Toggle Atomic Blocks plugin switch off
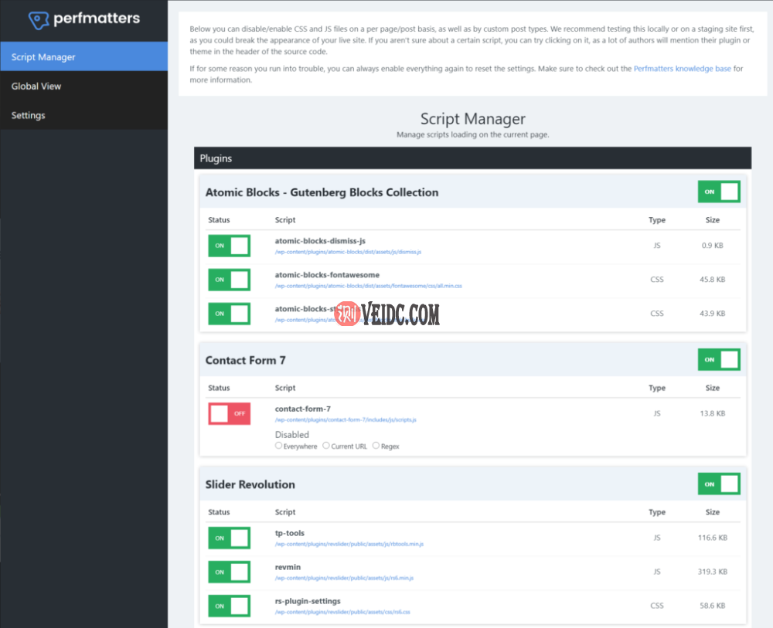 pos(718,192)
